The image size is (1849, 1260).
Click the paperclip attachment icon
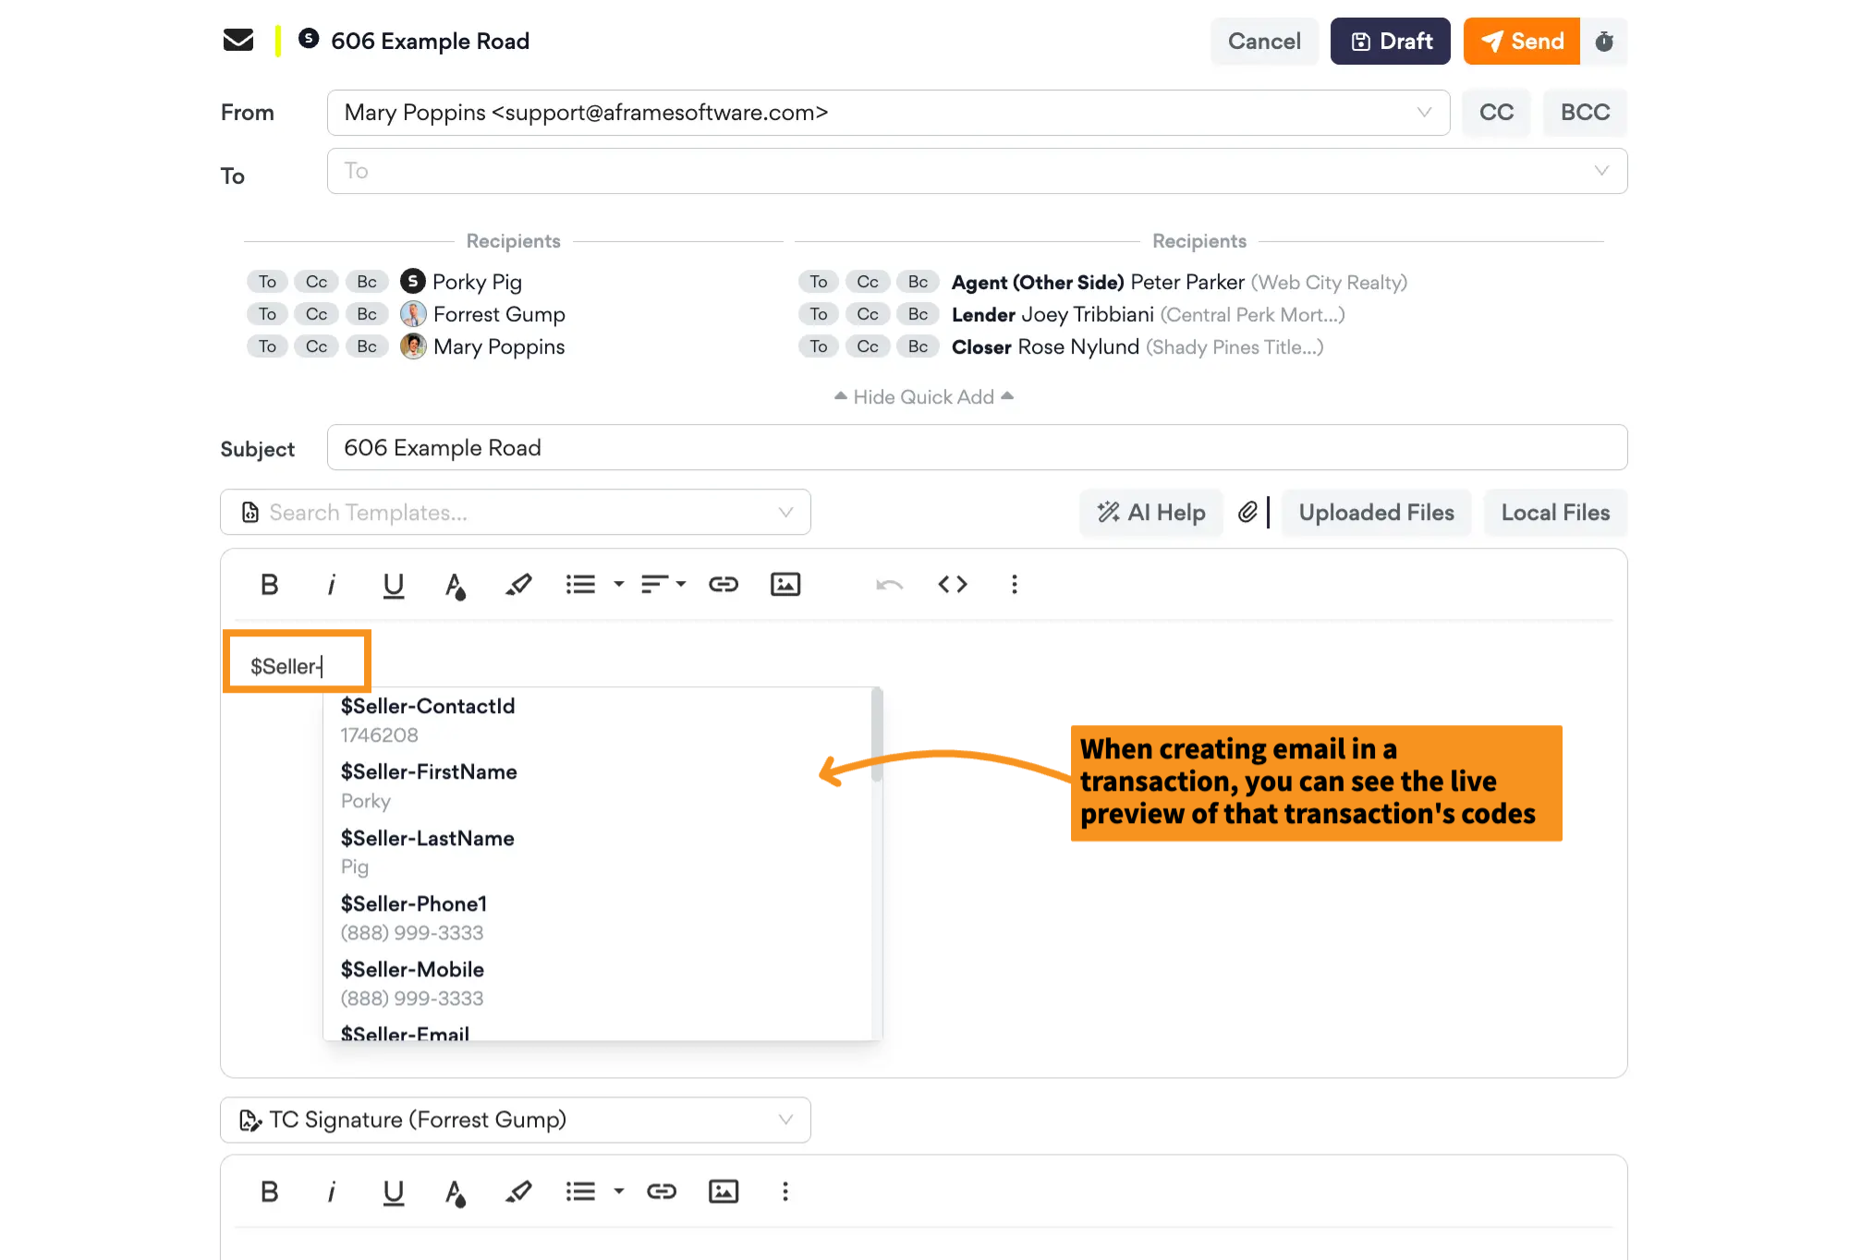pyautogui.click(x=1247, y=512)
